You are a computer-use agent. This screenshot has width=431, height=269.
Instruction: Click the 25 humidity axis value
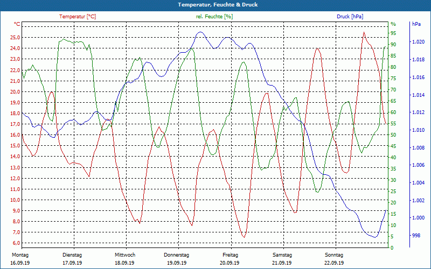tap(393, 192)
